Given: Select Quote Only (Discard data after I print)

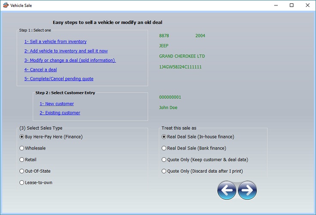Looking at the screenshot, I should 164,171.
